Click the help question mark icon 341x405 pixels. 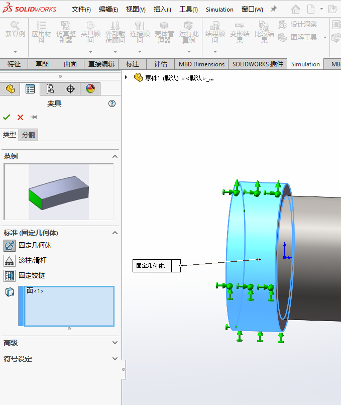pyautogui.click(x=112, y=104)
